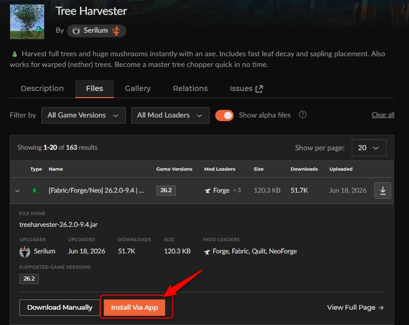Click the Serilum uploader name in details
This screenshot has width=409, height=325.
(44, 251)
